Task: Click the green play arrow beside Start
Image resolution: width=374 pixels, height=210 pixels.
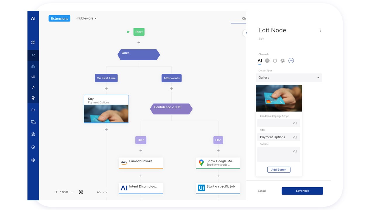Action: coord(128,32)
